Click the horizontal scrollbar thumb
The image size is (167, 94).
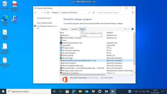point(83,75)
